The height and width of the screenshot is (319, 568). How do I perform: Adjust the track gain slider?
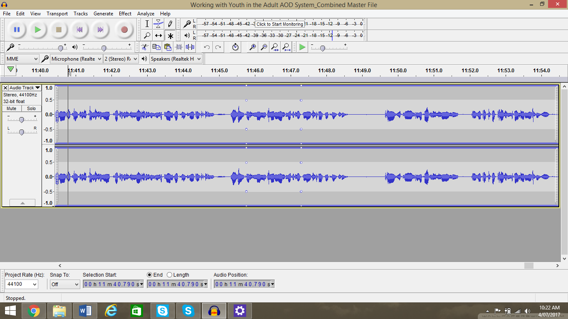coord(22,120)
